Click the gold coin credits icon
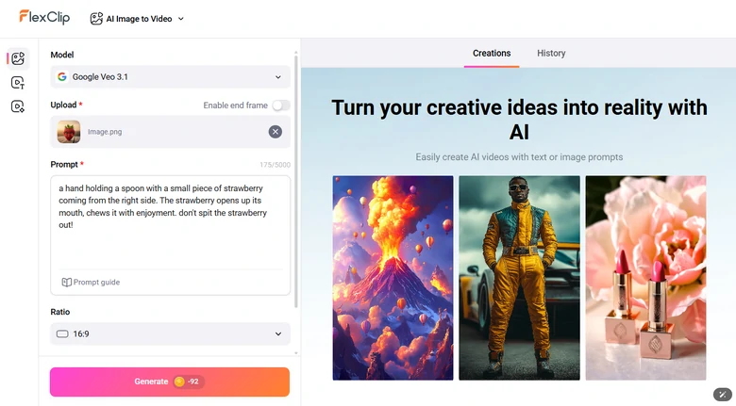736x406 pixels. click(x=178, y=382)
